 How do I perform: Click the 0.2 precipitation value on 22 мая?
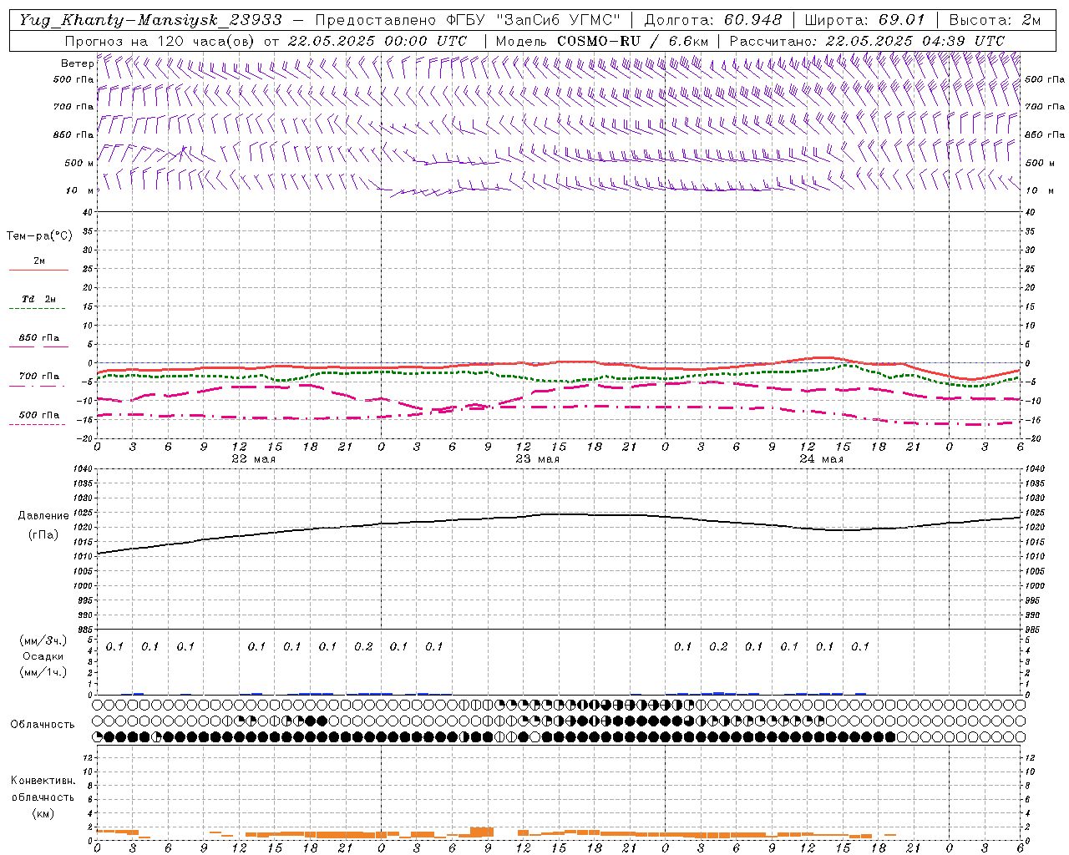coord(363,647)
